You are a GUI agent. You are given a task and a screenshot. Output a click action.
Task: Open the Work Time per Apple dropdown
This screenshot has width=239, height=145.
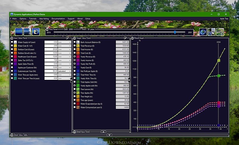point(65,75)
